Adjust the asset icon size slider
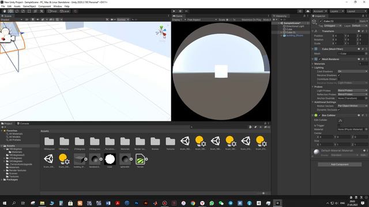Viewport: 369px width, 207px height. coord(263,193)
